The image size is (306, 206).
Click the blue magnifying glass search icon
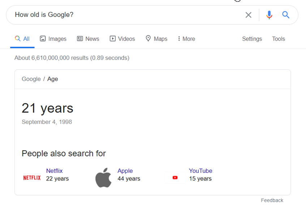click(x=286, y=15)
